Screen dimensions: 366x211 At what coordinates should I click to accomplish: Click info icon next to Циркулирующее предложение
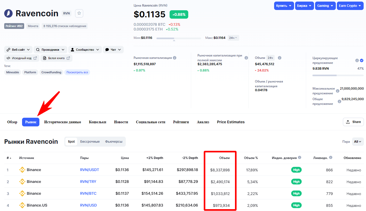[357, 60]
